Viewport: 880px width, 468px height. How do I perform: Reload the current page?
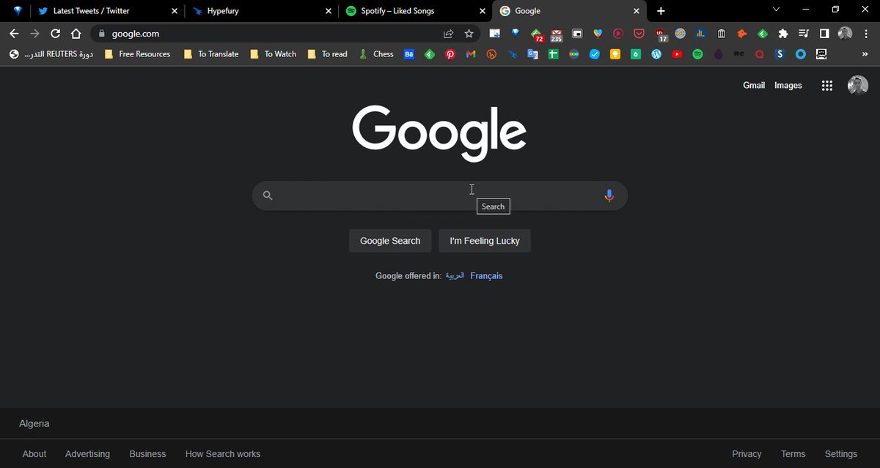[x=55, y=34]
